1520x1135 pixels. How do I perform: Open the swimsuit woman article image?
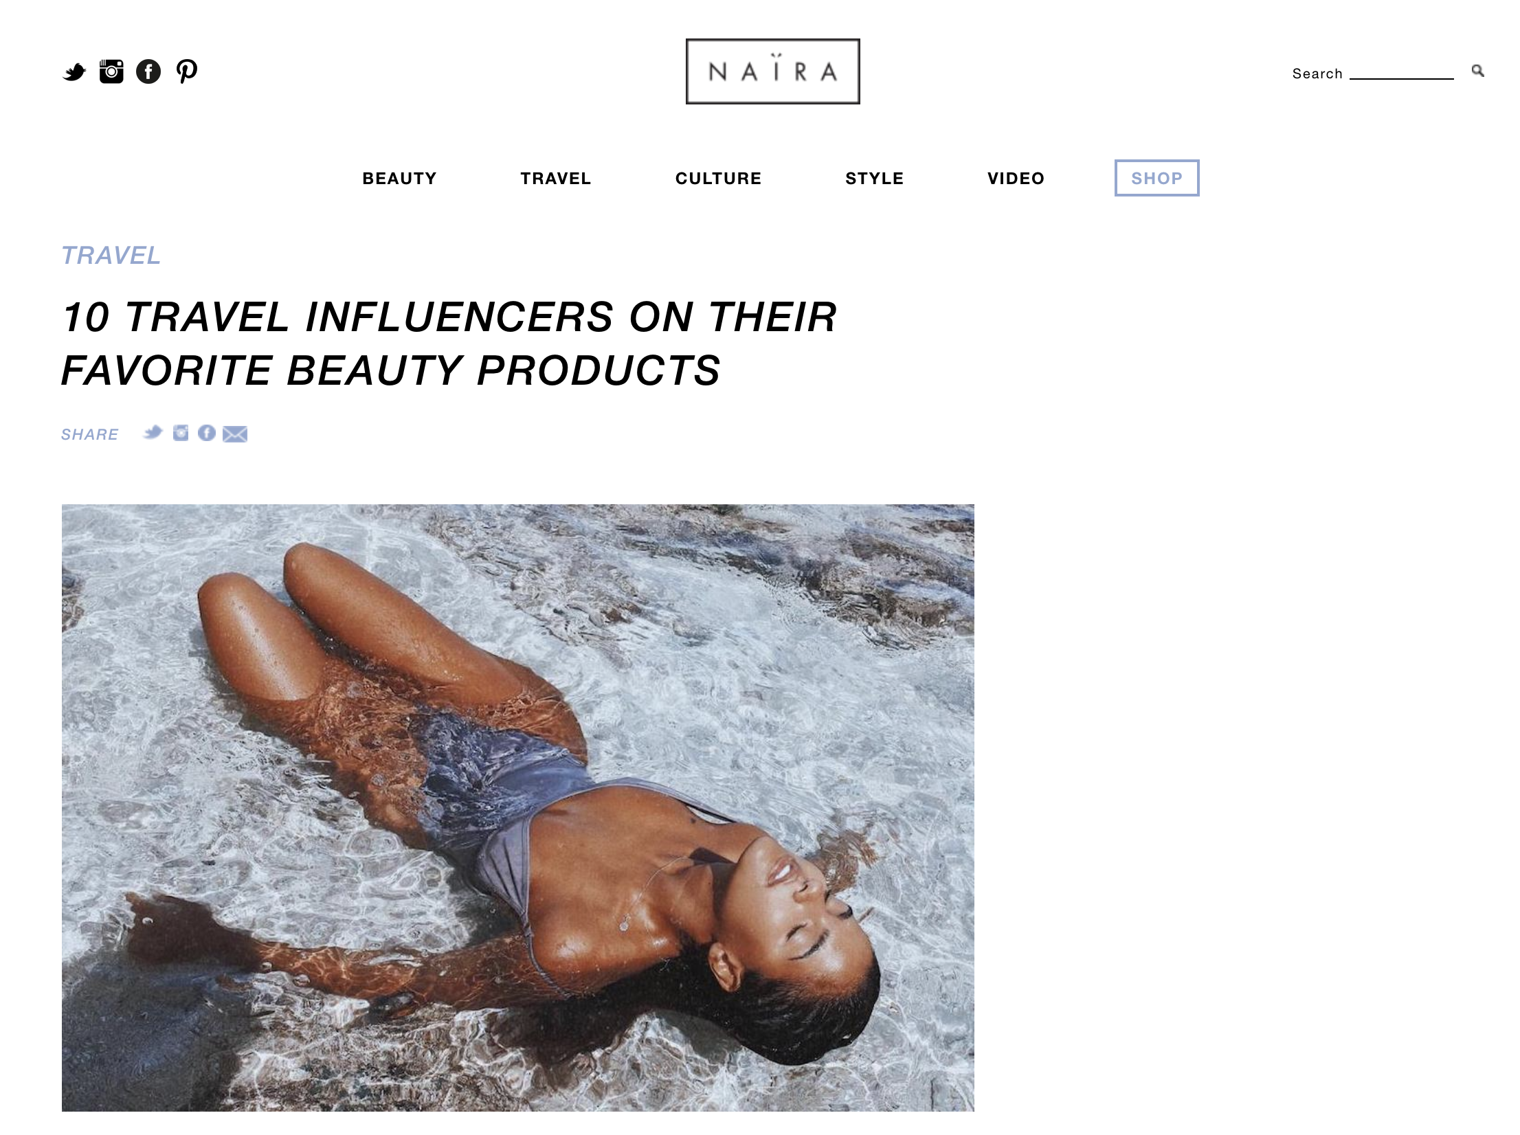(518, 808)
